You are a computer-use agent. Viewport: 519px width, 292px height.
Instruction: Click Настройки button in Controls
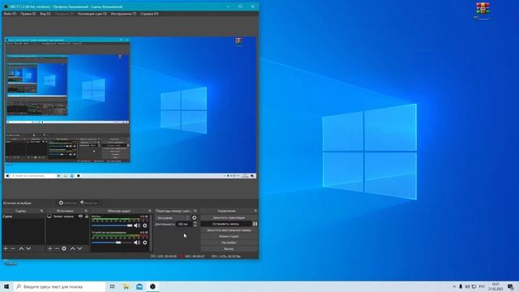click(x=229, y=243)
